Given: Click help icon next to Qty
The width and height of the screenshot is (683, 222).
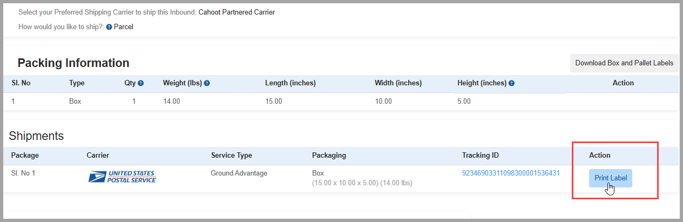Looking at the screenshot, I should click(141, 83).
